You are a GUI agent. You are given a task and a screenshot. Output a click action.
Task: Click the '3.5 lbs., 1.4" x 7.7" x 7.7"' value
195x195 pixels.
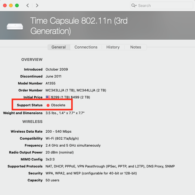pyautogui.click(x=65, y=113)
